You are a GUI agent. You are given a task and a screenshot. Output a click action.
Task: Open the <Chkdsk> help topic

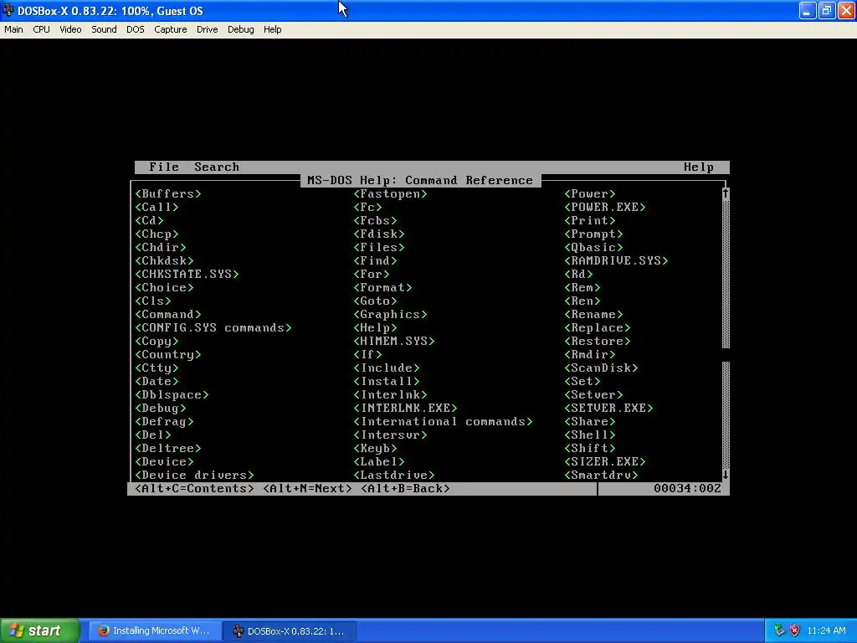pos(164,261)
